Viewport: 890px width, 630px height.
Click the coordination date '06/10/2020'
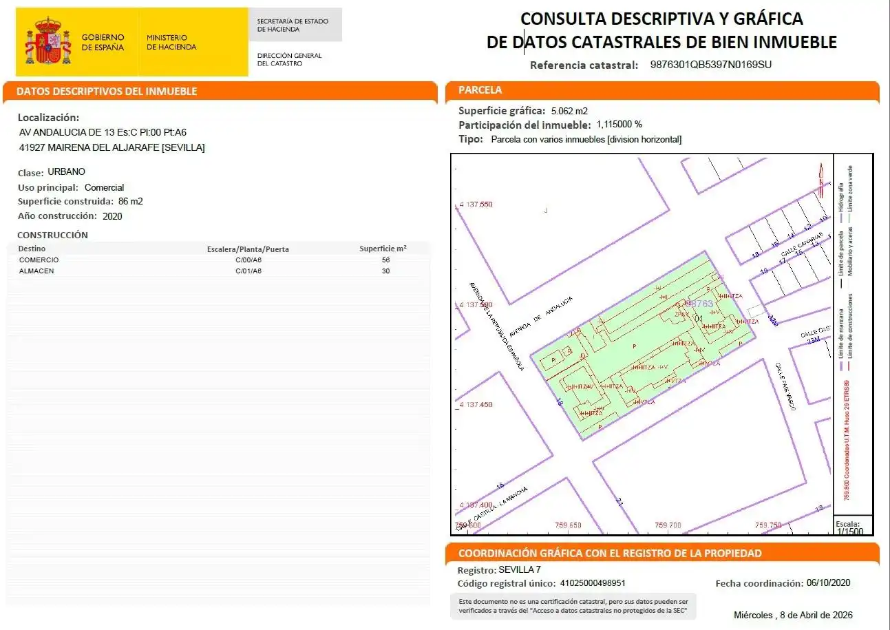click(829, 583)
